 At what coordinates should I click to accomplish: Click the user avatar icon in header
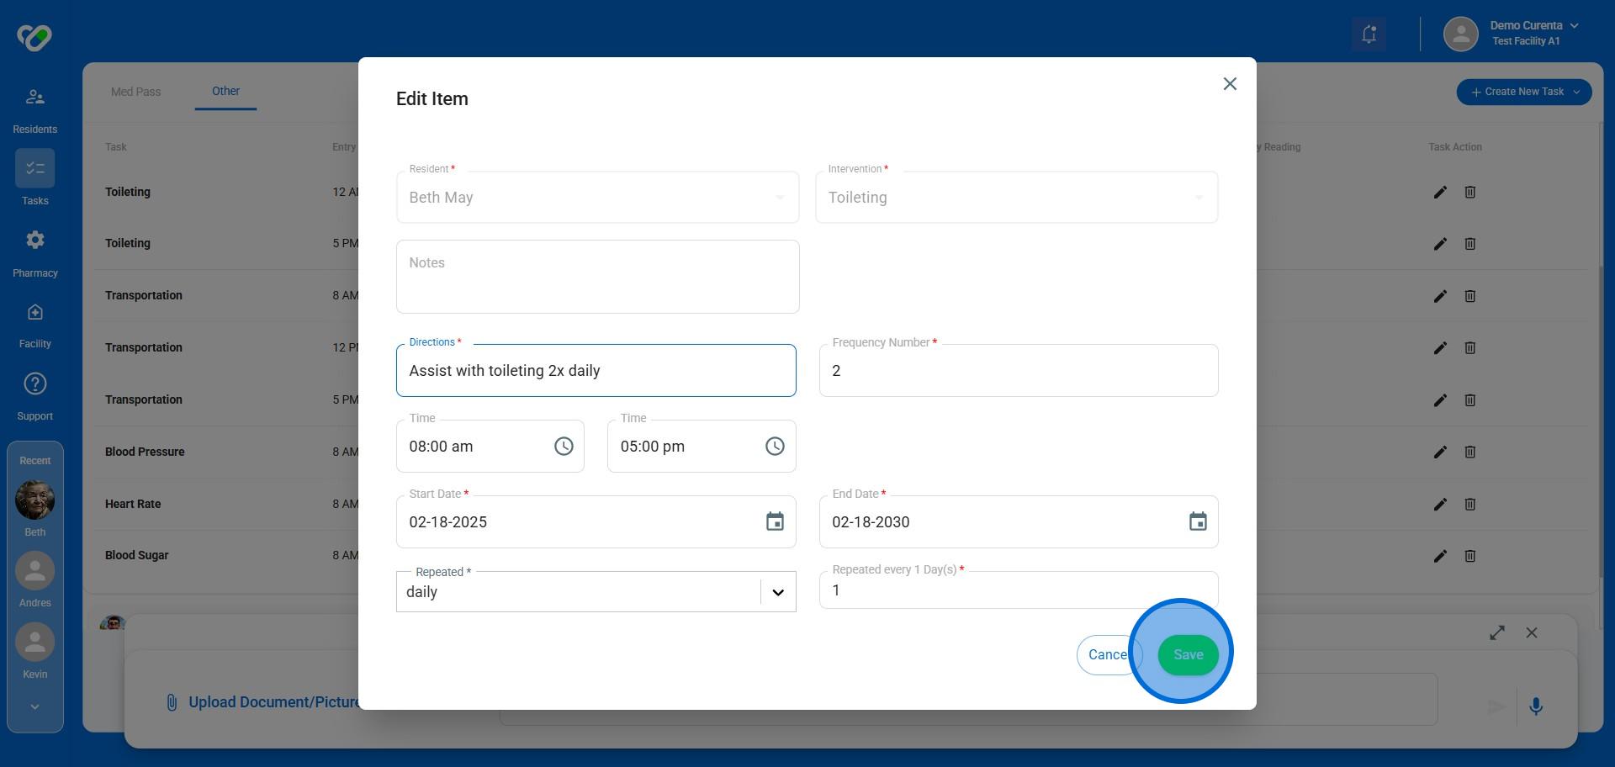[x=1460, y=34]
